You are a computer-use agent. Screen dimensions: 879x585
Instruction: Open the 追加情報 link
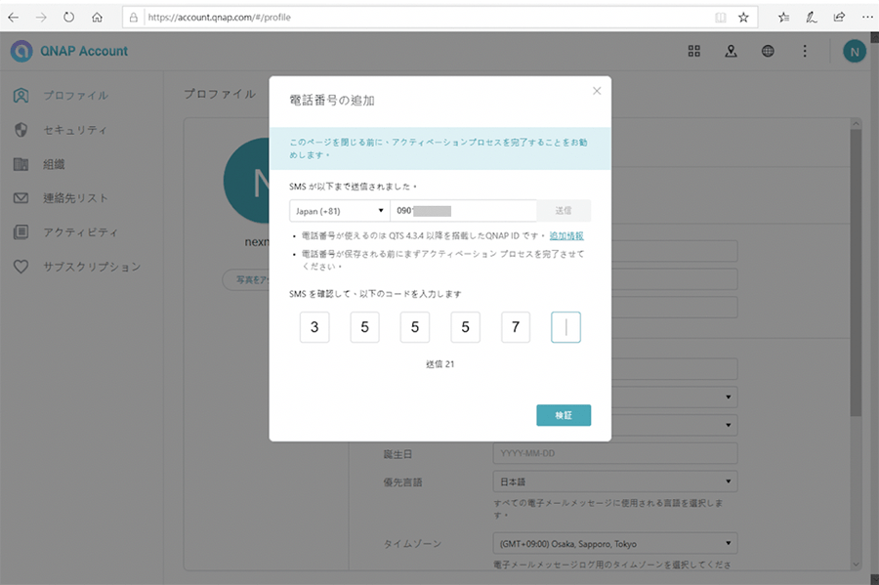(x=566, y=236)
